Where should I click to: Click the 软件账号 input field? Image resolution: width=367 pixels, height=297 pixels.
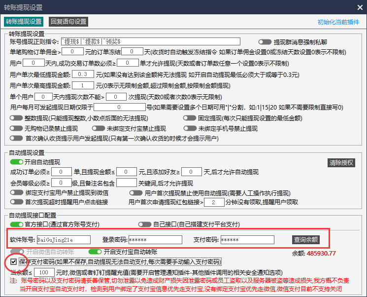pos(64,240)
